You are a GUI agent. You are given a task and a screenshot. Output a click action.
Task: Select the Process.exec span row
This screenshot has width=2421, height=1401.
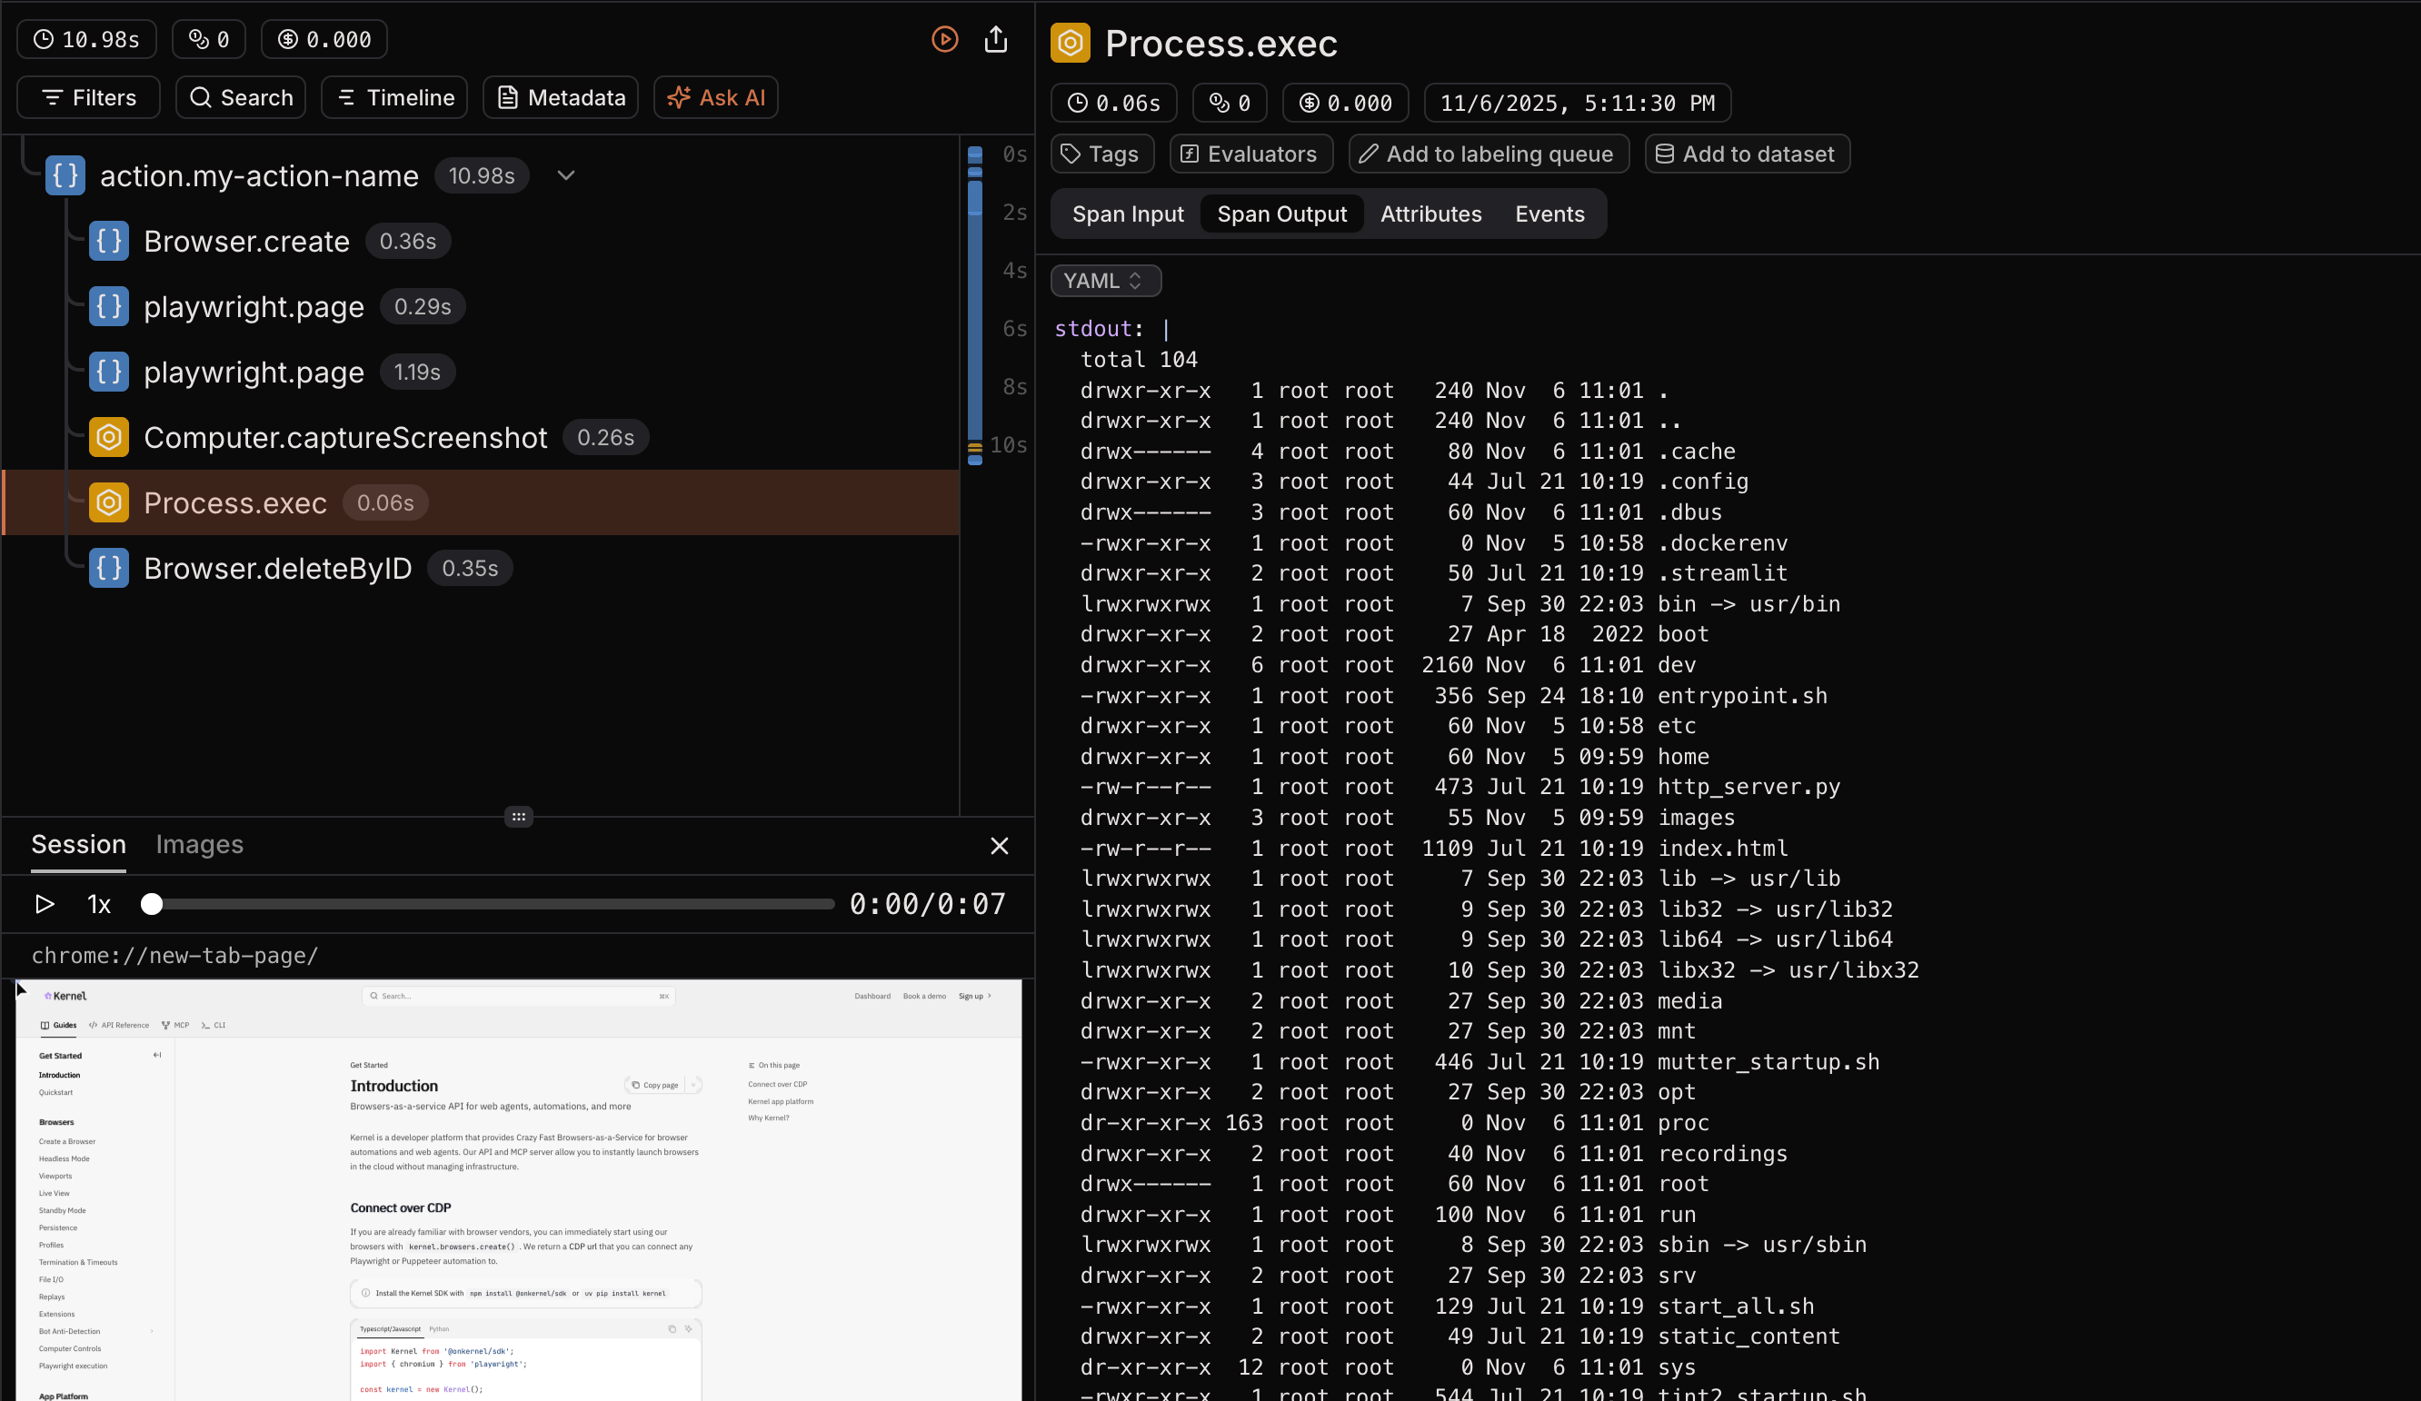click(482, 503)
